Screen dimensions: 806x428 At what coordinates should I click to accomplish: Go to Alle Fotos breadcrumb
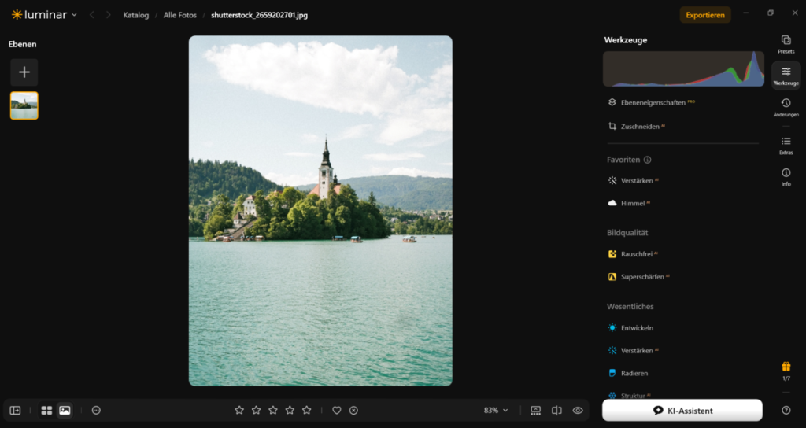180,15
